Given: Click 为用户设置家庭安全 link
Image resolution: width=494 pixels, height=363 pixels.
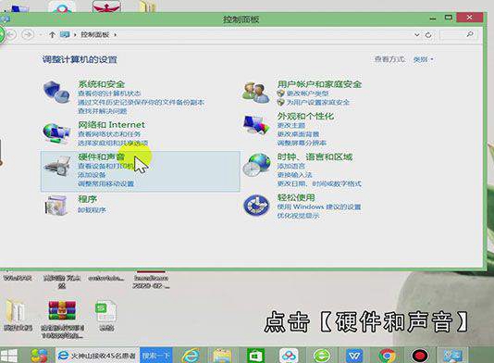Looking at the screenshot, I should pyautogui.click(x=318, y=102).
